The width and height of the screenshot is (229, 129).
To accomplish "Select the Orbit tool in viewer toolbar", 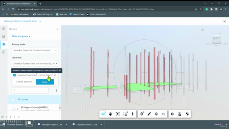I will 103,114.
